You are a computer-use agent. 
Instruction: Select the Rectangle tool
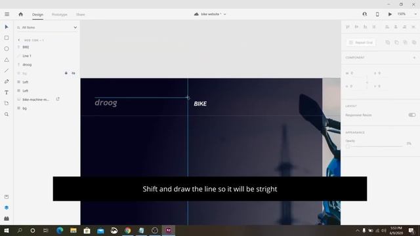[7, 38]
